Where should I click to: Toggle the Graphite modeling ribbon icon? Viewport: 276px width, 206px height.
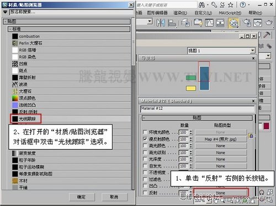[x=198, y=23]
